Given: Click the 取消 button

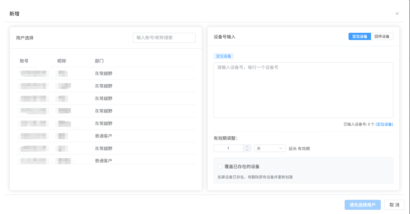Looking at the screenshot, I should point(394,205).
